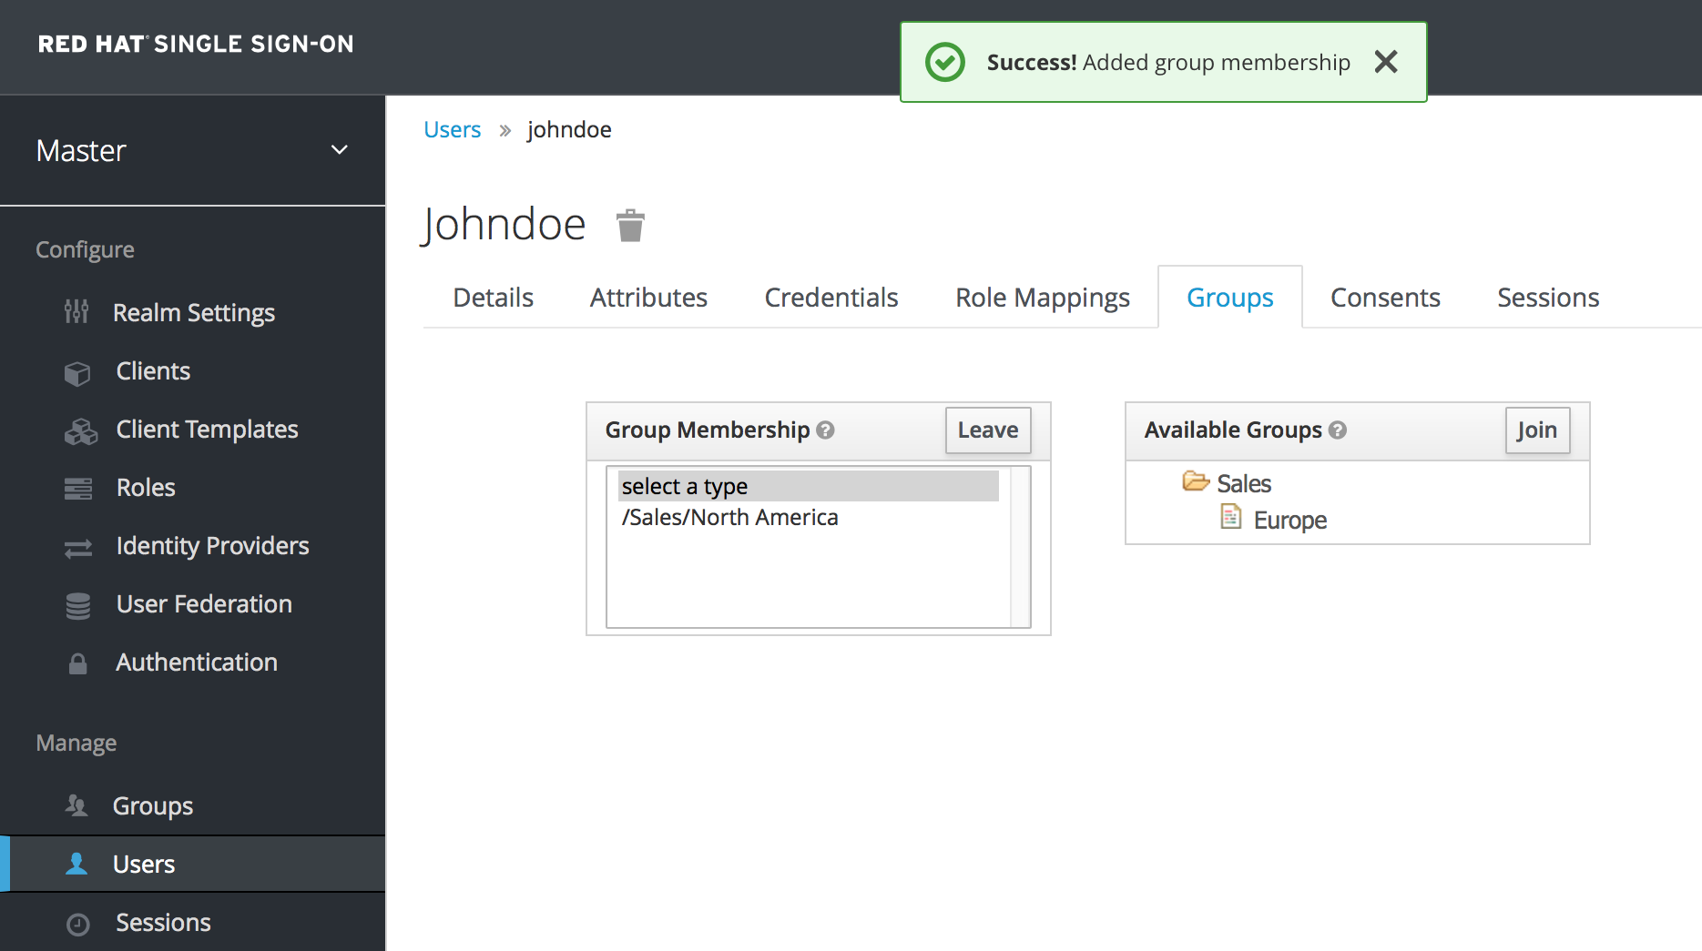
Task: Select Europe group in the tree
Action: tap(1289, 521)
